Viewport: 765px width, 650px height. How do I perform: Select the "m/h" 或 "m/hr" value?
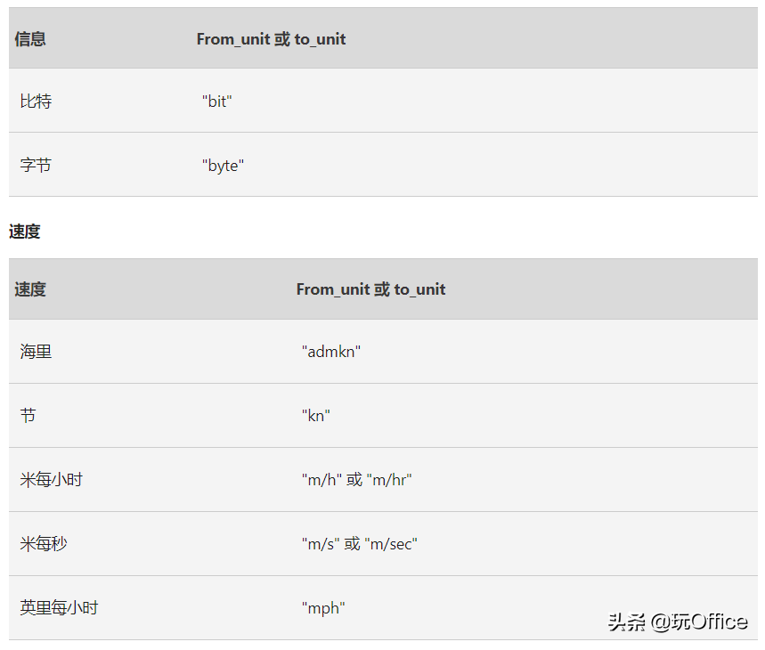[356, 480]
